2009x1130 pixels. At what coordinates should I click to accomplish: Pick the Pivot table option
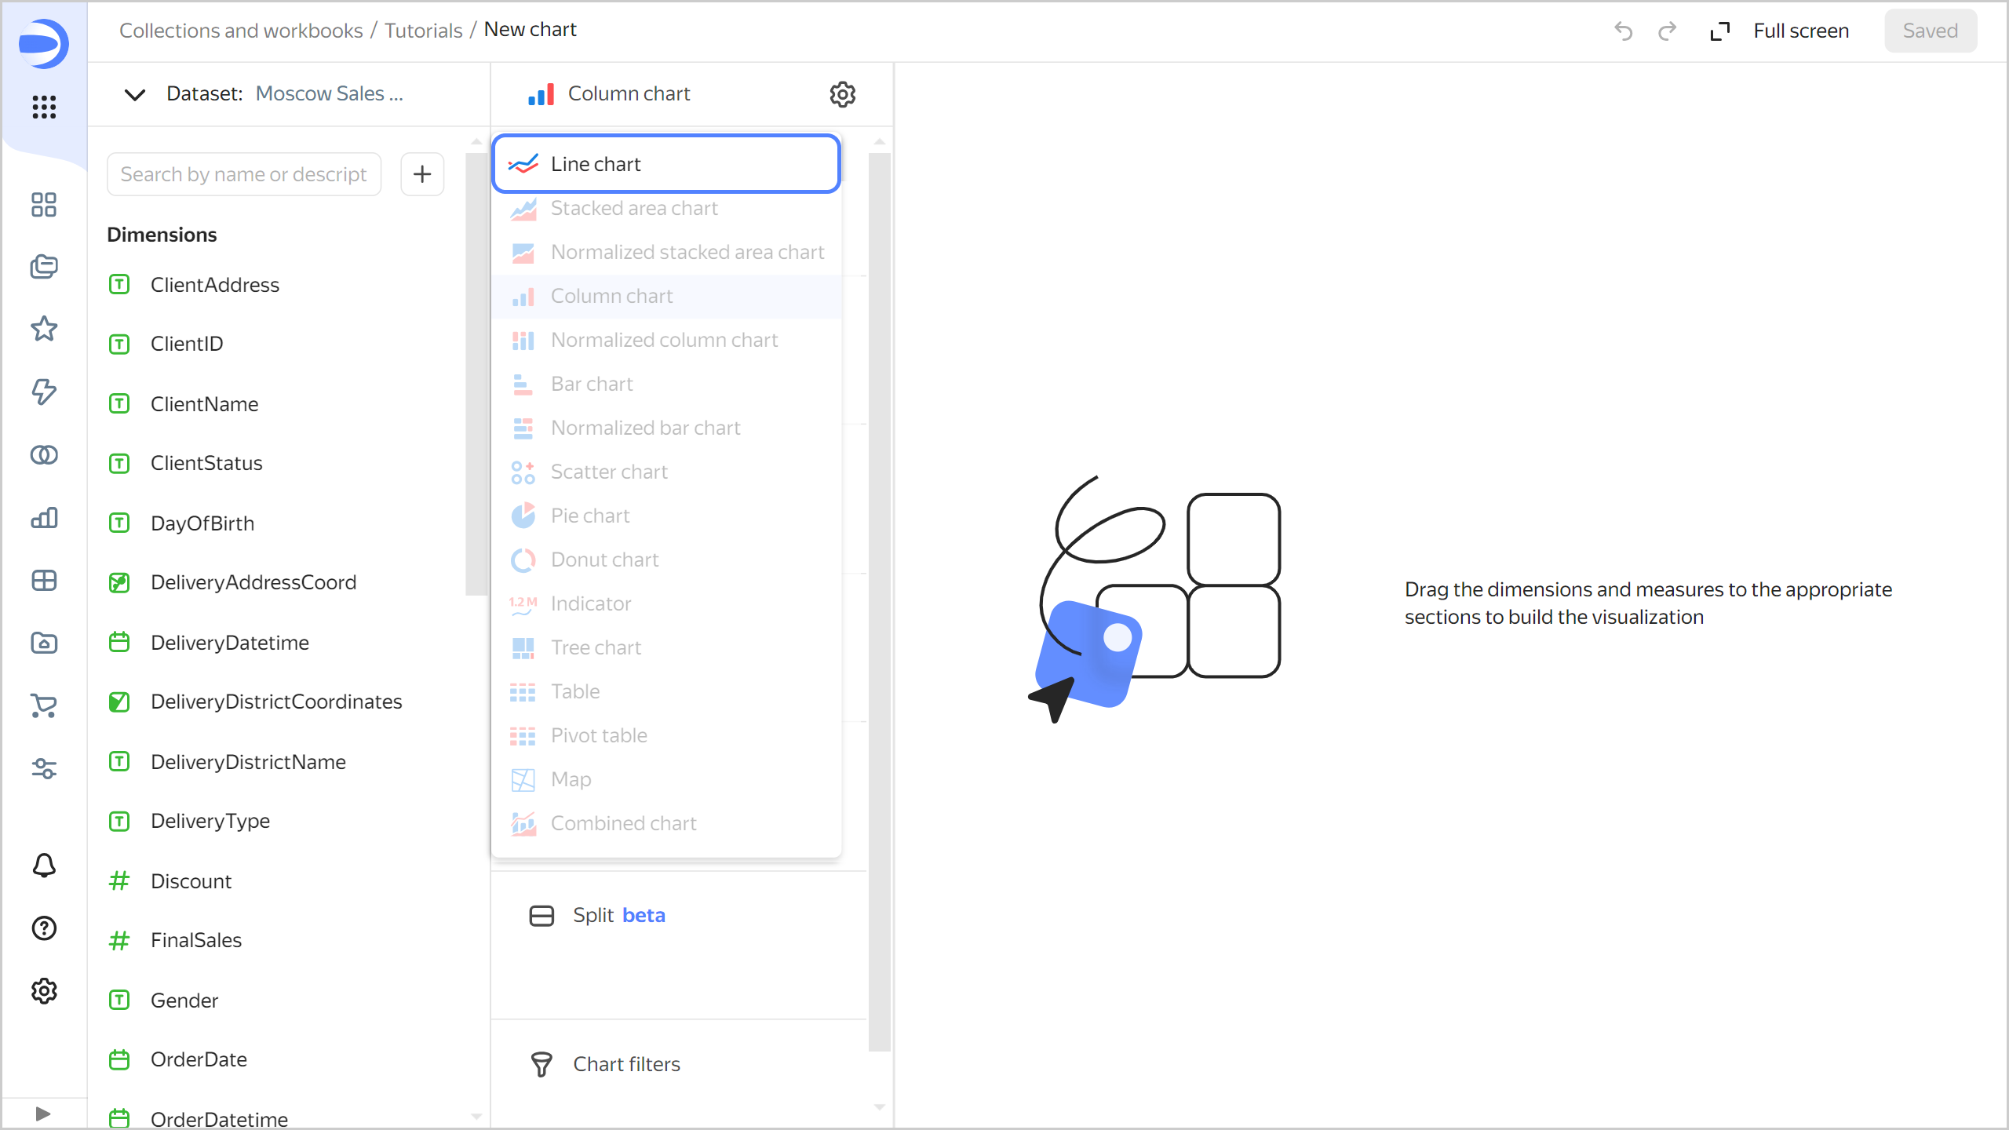598,735
